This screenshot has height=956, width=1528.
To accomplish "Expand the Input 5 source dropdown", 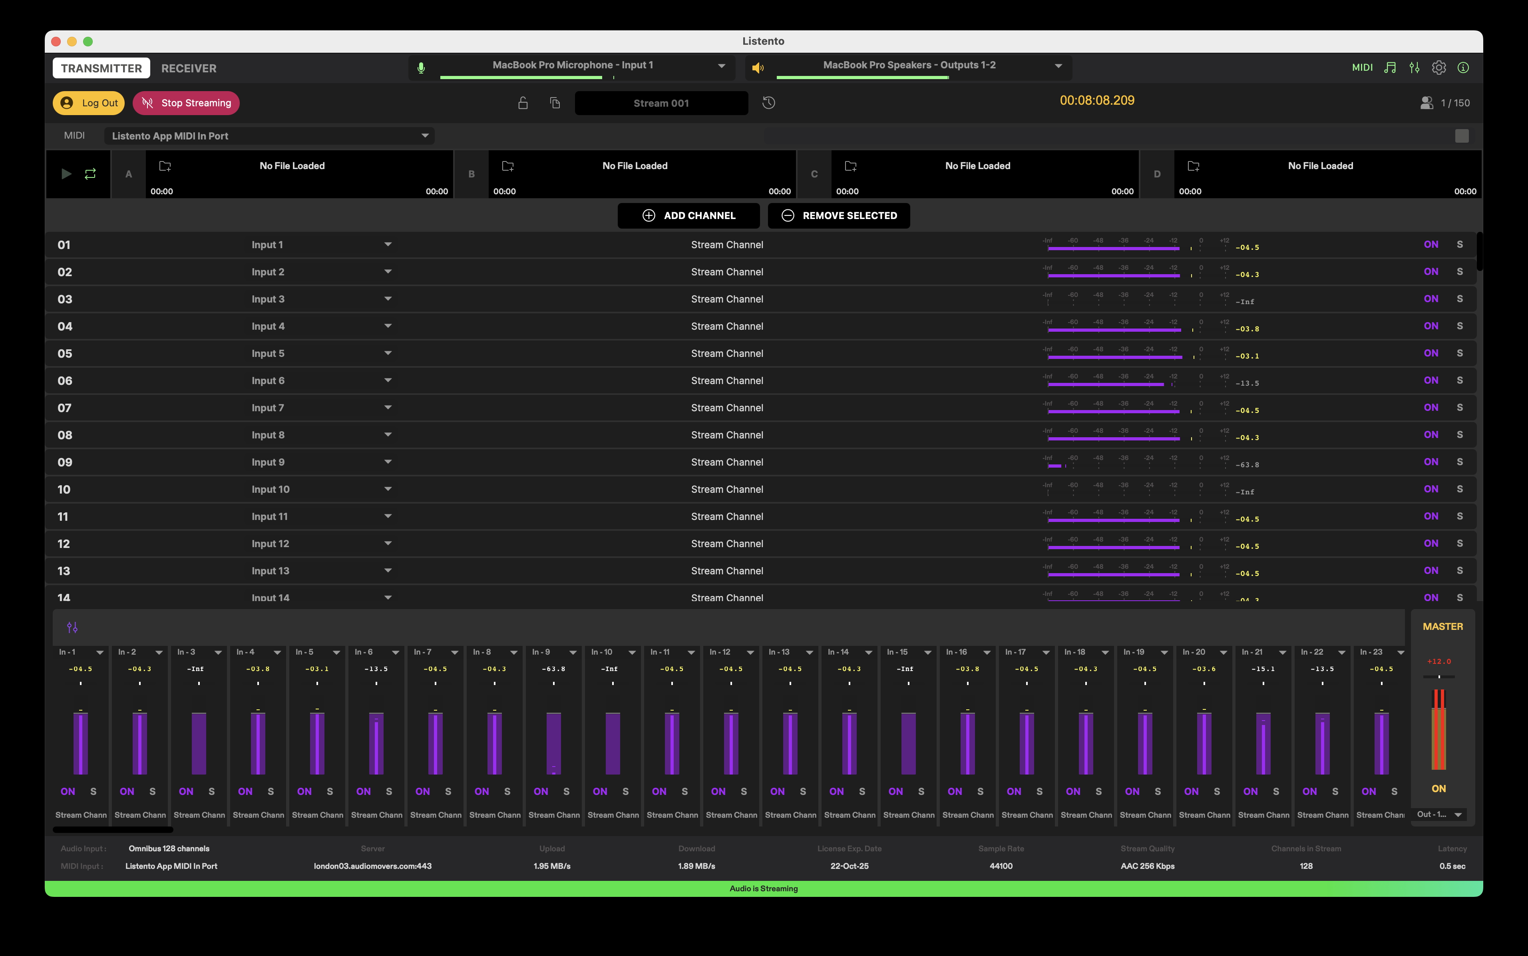I will [x=388, y=353].
